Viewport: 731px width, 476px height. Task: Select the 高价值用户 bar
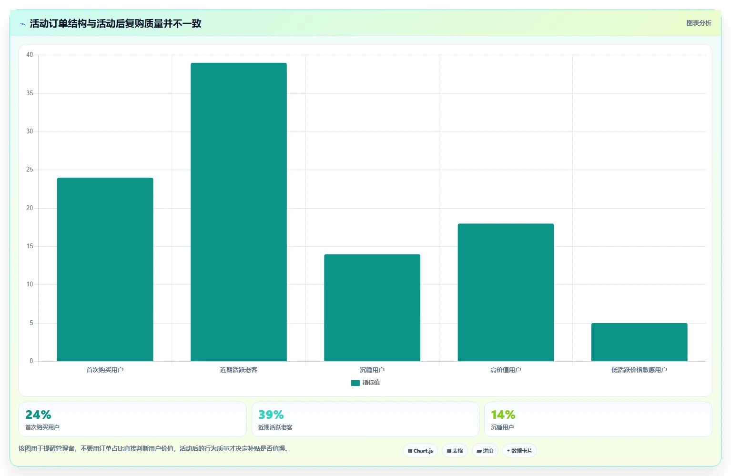pos(506,293)
